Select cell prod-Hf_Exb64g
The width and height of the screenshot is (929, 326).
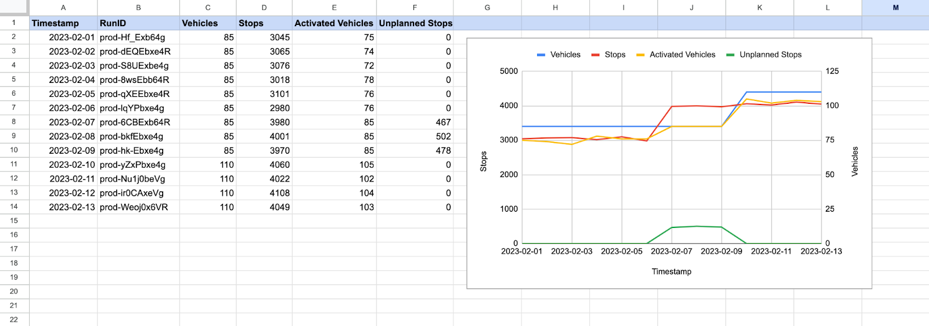138,37
